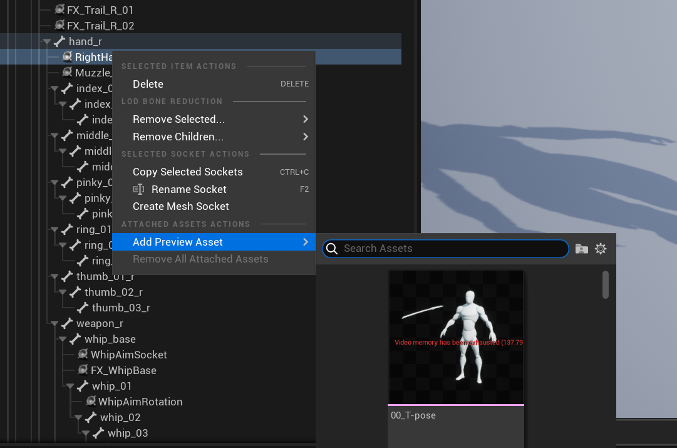Click the search magnifier icon
The image size is (677, 448).
[x=332, y=248]
